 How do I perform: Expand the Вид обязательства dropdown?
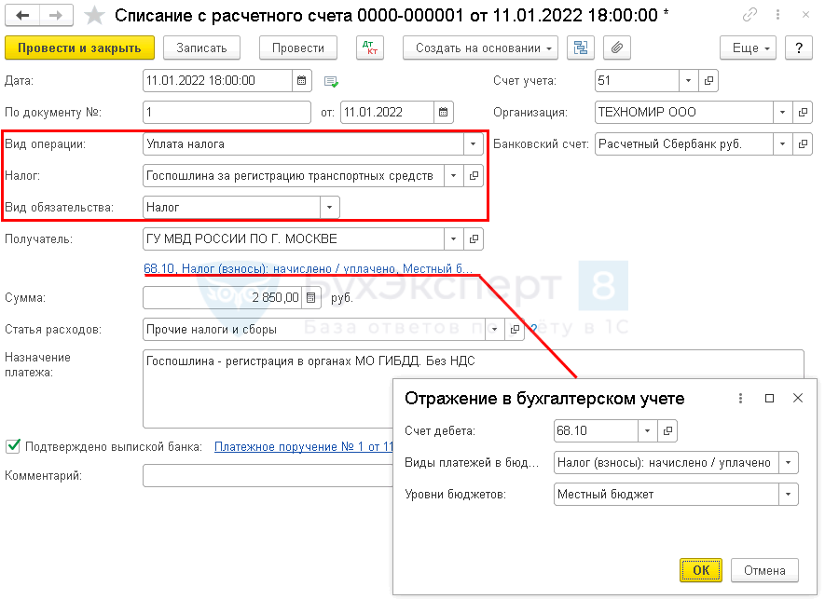[329, 207]
